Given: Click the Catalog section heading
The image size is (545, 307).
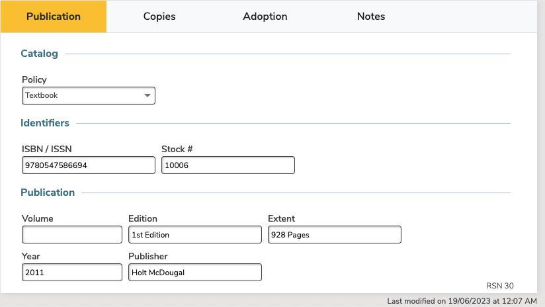Looking at the screenshot, I should pyautogui.click(x=39, y=54).
